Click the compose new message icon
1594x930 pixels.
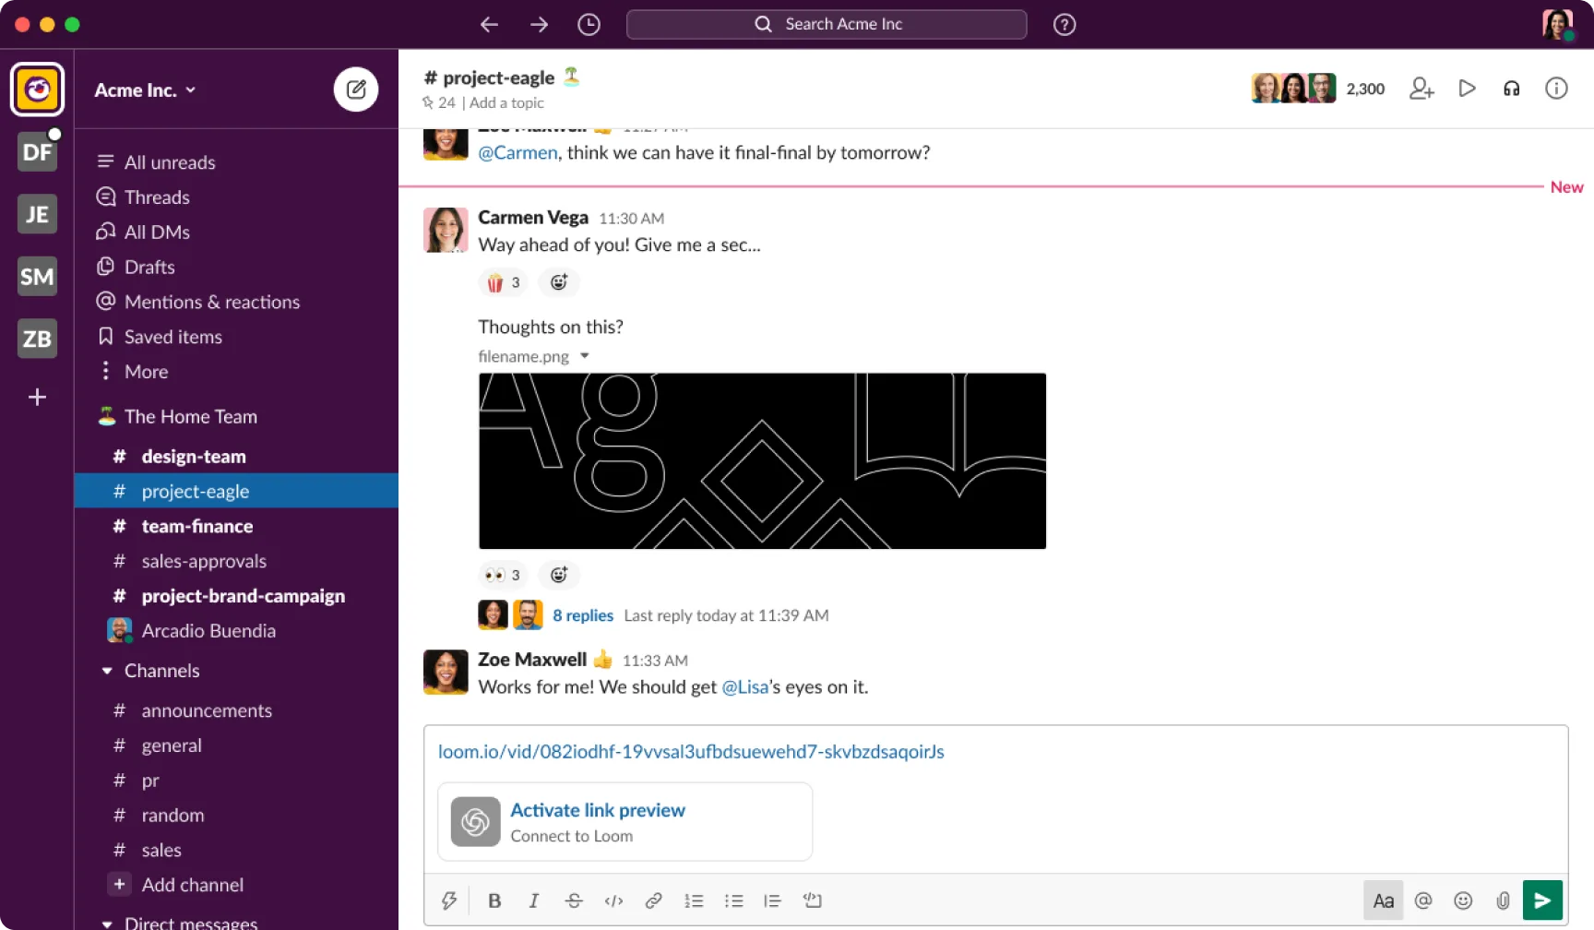356,89
